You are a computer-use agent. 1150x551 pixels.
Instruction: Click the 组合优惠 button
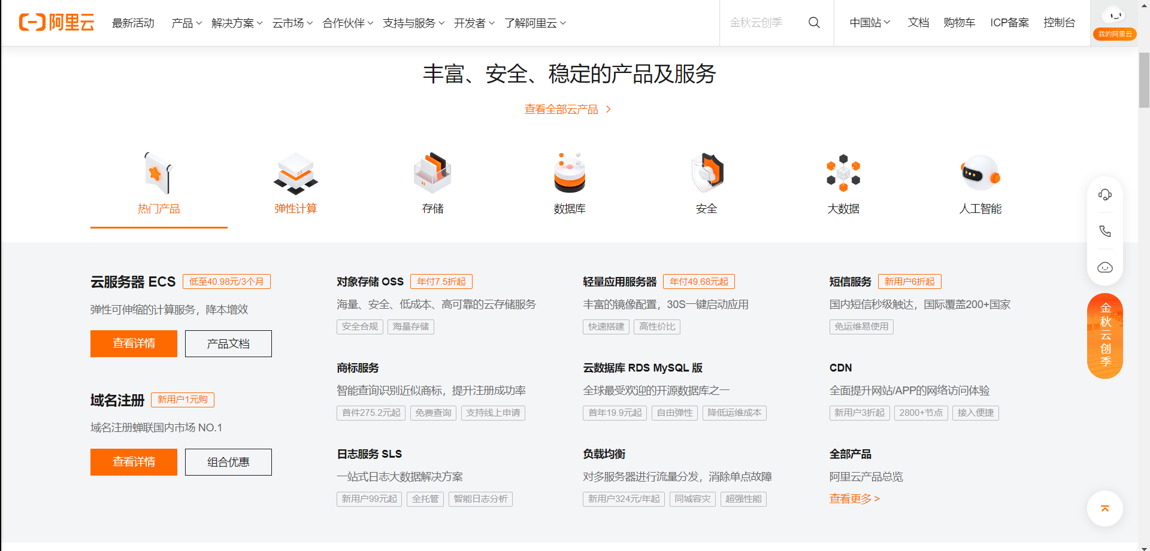point(228,462)
